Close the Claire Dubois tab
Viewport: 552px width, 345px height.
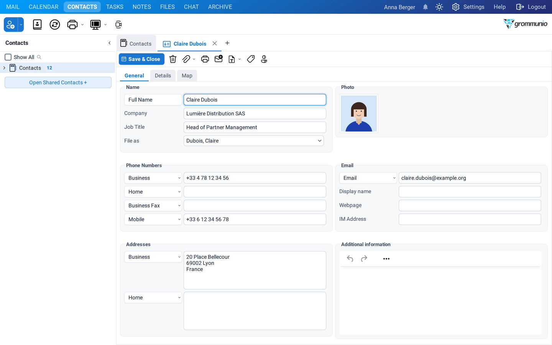(215, 43)
